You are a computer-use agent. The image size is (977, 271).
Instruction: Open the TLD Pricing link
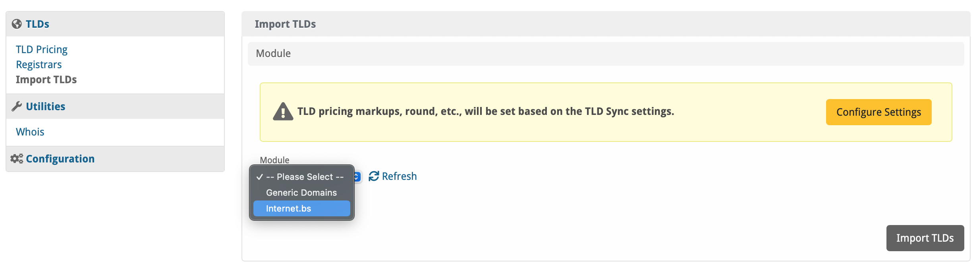click(x=42, y=50)
